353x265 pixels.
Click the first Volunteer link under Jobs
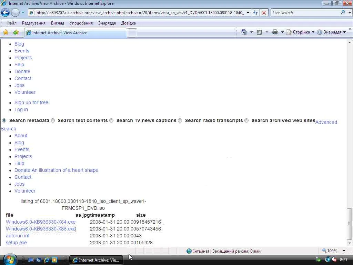click(x=25, y=92)
